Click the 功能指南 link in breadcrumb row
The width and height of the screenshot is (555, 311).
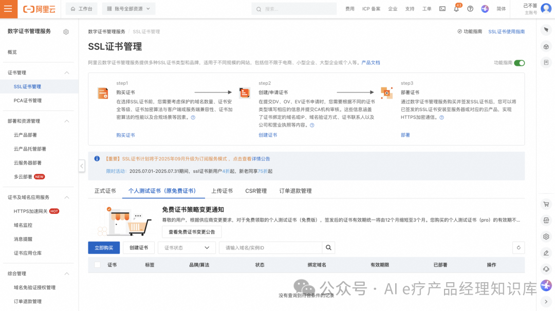470,31
